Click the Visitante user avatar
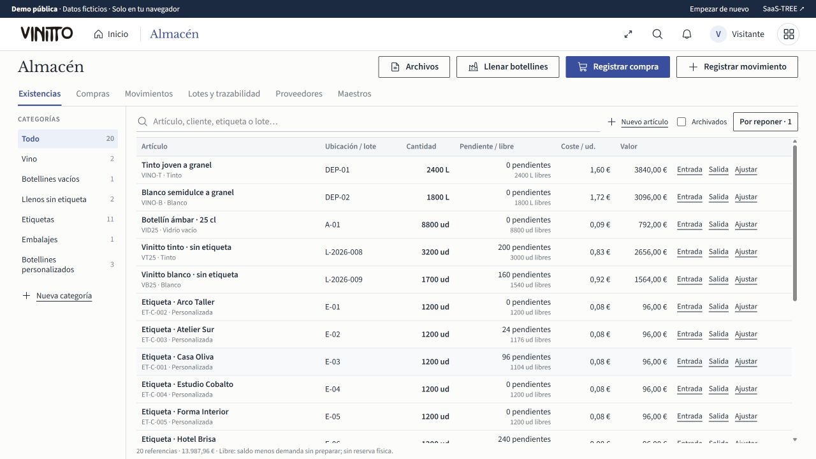816x459 pixels. coord(718,34)
